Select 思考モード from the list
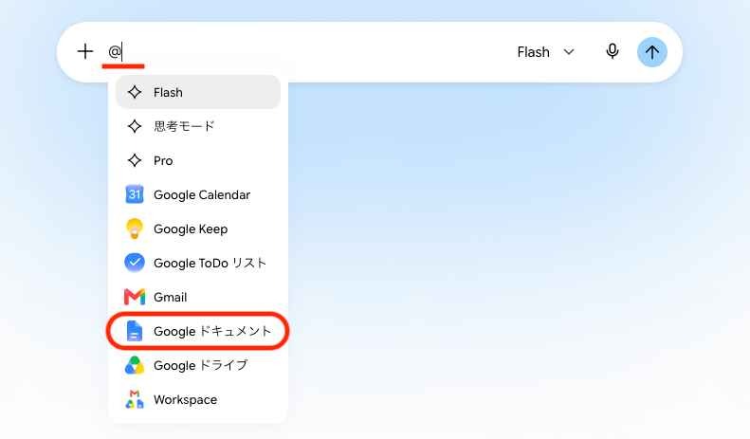 tap(198, 126)
